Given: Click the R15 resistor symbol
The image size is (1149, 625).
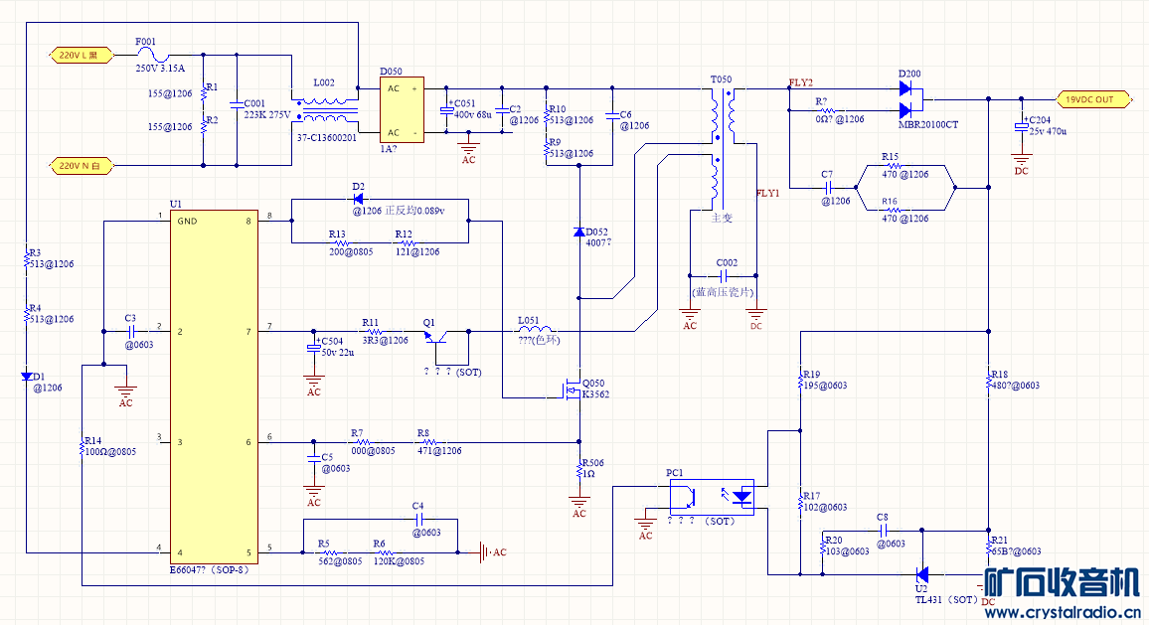Looking at the screenshot, I should coord(894,166).
